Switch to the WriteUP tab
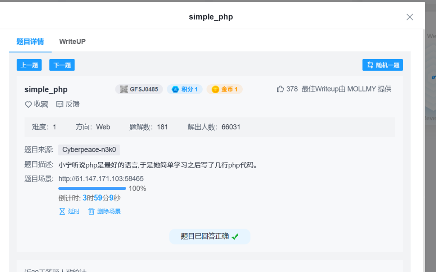 coord(72,42)
